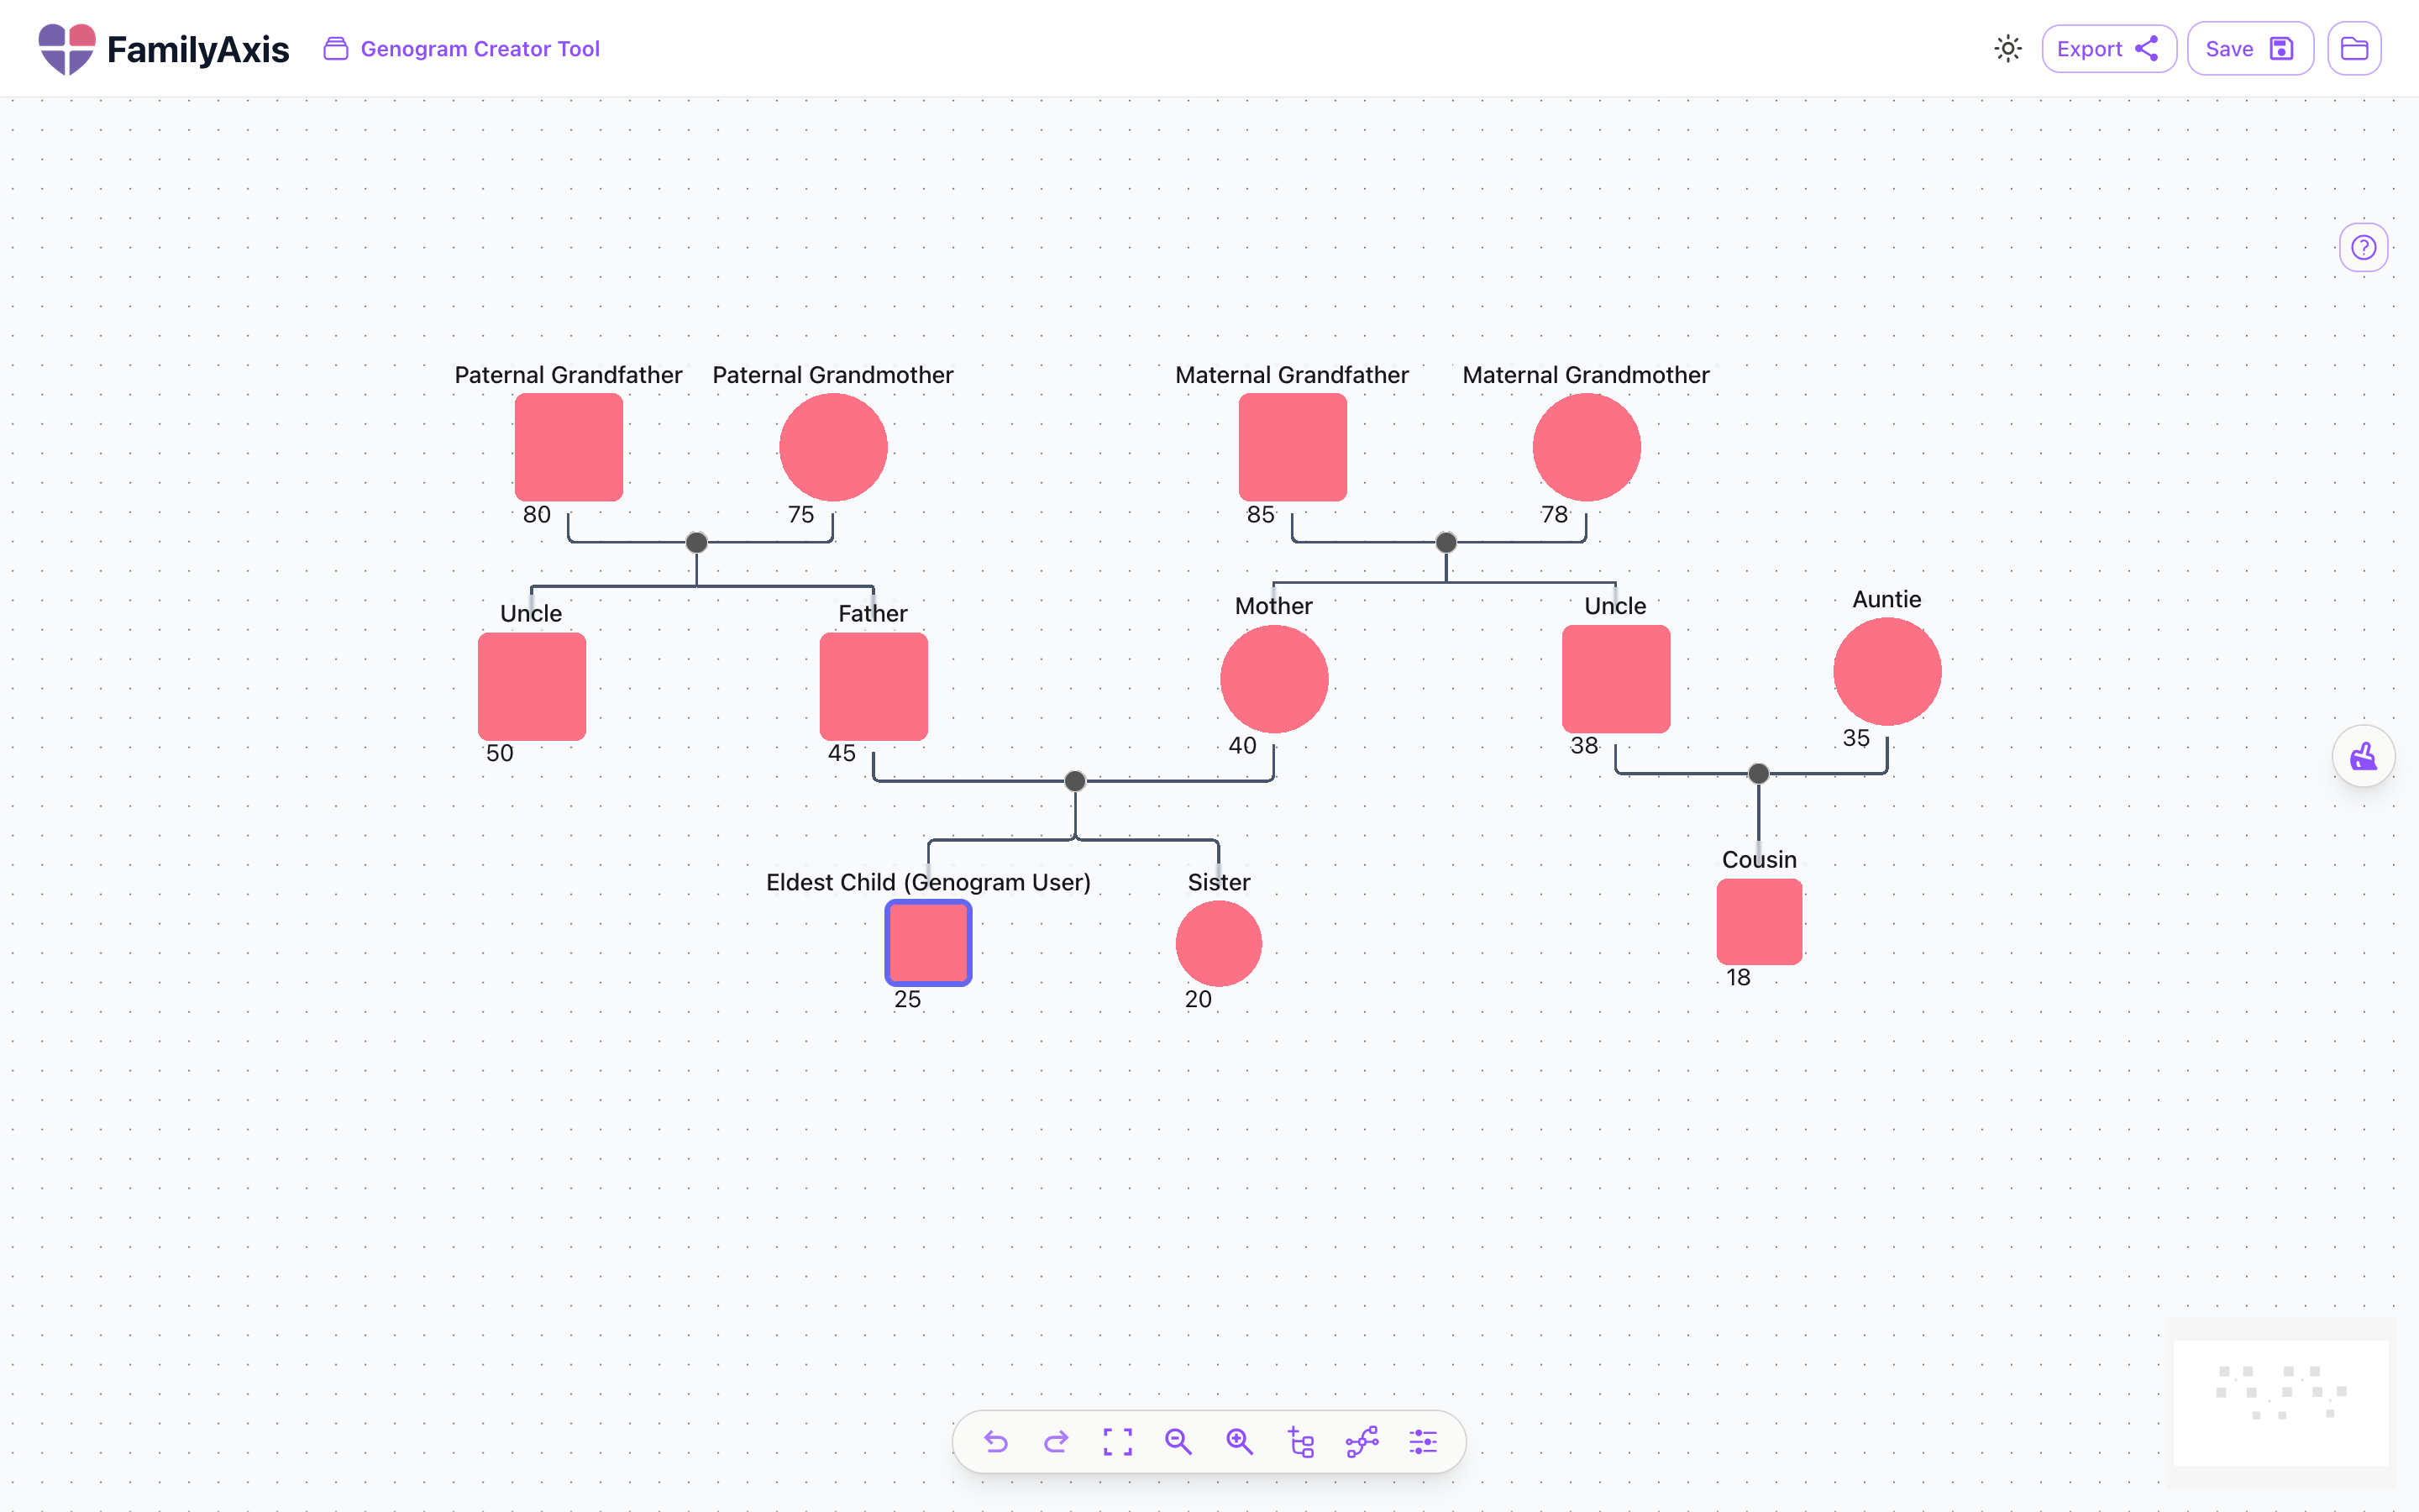Zoom out of the canvas

click(1178, 1441)
